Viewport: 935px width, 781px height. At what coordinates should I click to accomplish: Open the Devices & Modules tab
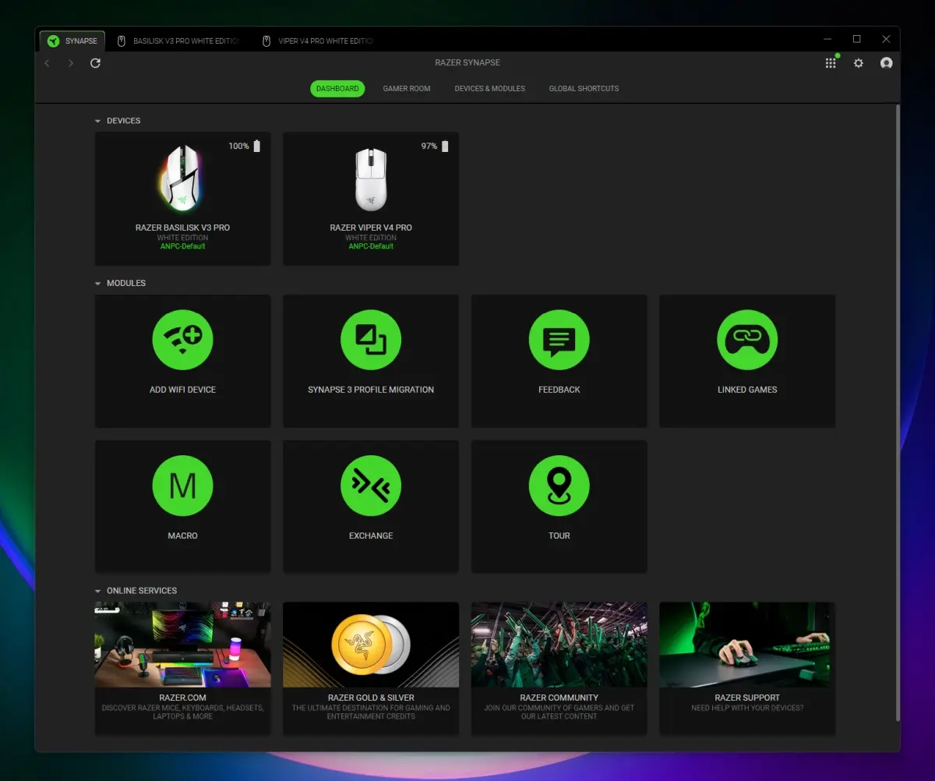490,89
